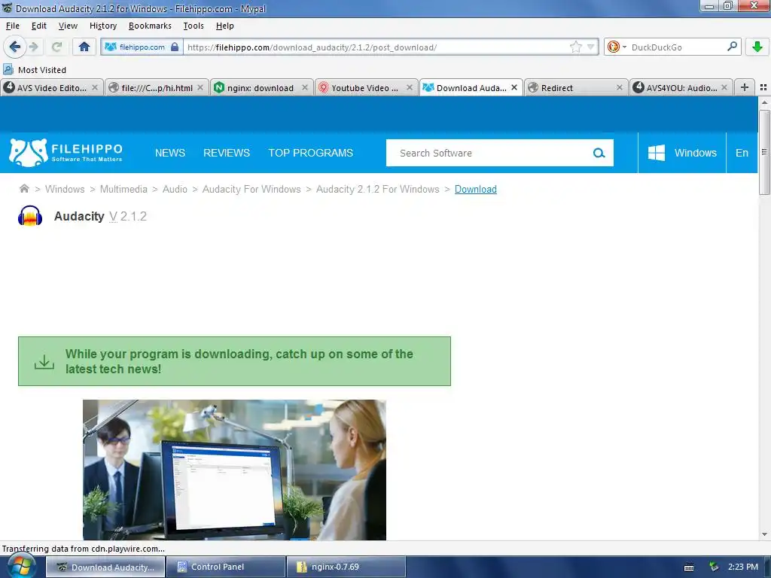Click the filehippo.com site identity badge
The width and height of the screenshot is (771, 578).
142,47
